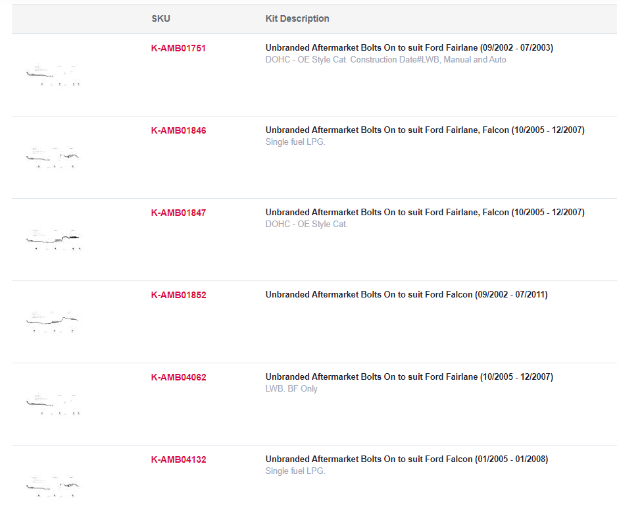Open the K-AMB01846 SKU link
Image resolution: width=617 pixels, height=518 pixels.
click(x=179, y=131)
